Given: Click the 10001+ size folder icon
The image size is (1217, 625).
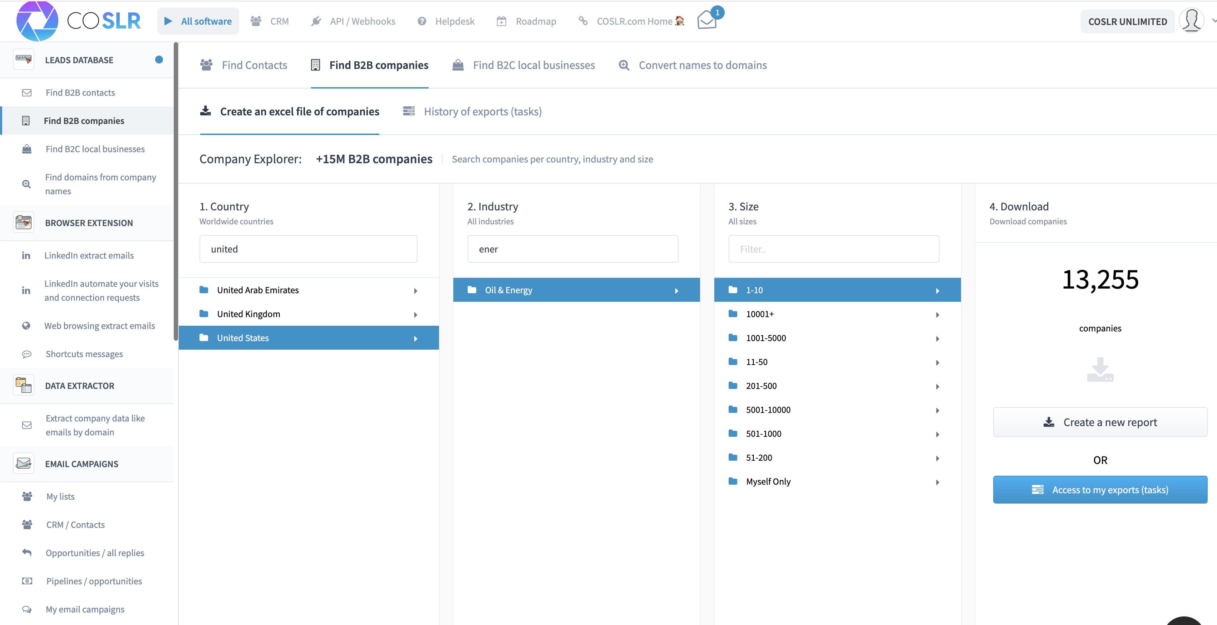Looking at the screenshot, I should point(733,314).
